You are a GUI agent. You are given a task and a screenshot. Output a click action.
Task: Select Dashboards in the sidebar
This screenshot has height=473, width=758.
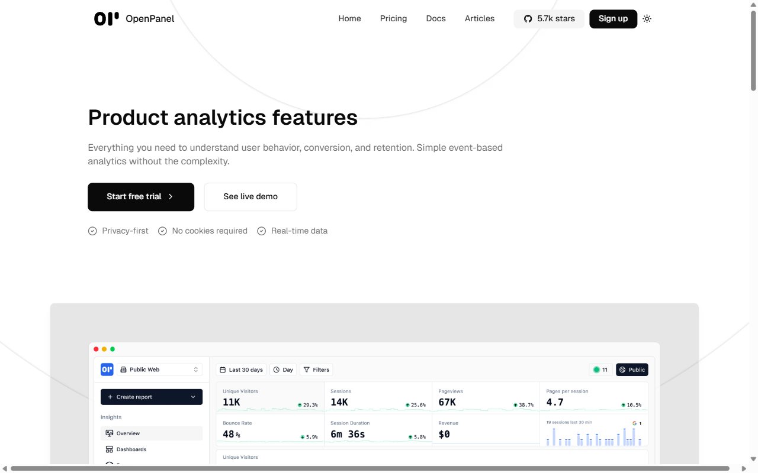coord(152,449)
